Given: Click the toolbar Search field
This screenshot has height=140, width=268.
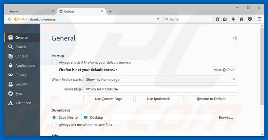Looking at the screenshot, I should 188,19.
